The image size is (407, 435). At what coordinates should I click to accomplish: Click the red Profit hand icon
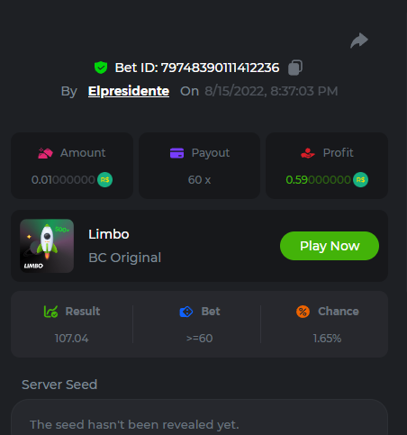(x=308, y=153)
